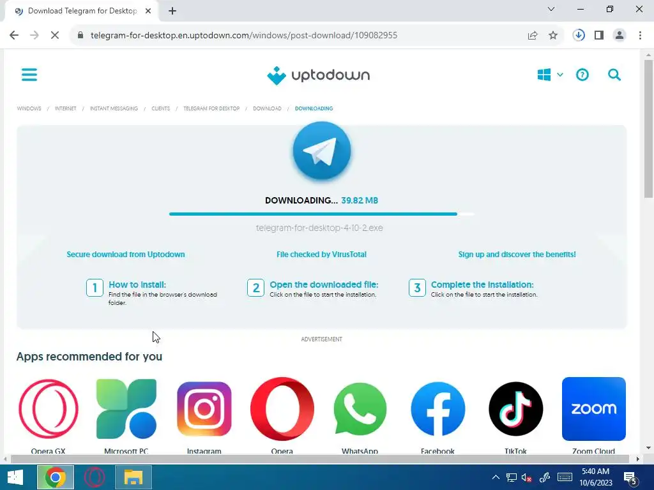The width and height of the screenshot is (654, 490).
Task: Close the Download Telegram for Desktop tab
Action: [148, 11]
